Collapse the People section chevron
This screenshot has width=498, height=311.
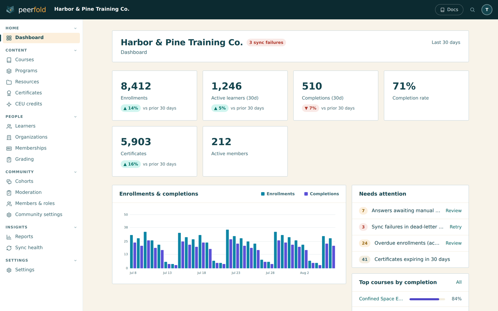(x=75, y=117)
